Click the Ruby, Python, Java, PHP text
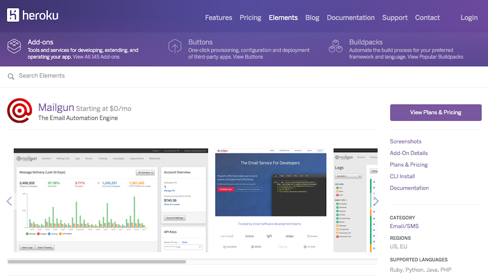Viewport: 488px width, 278px height. (x=420, y=270)
